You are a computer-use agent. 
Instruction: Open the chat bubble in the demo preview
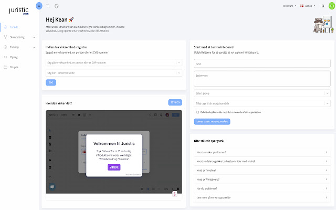tap(52, 187)
